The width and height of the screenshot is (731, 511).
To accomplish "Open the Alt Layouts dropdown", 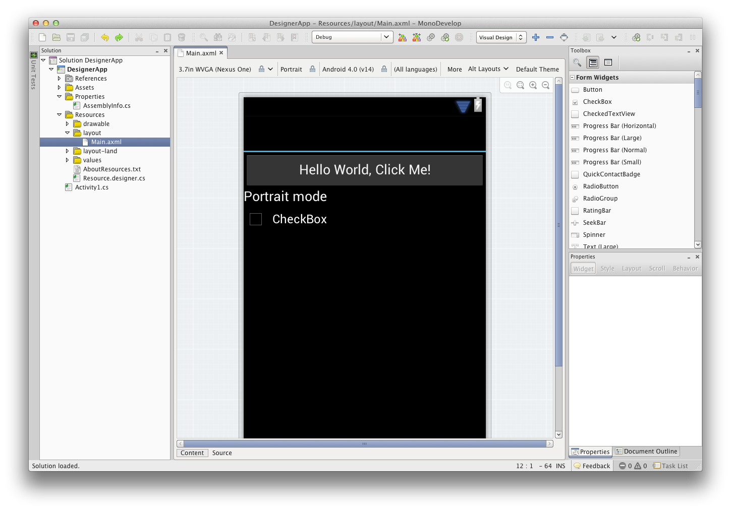I will (x=488, y=69).
